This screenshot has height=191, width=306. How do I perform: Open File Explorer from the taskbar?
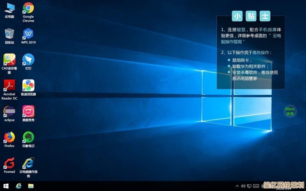31,186
